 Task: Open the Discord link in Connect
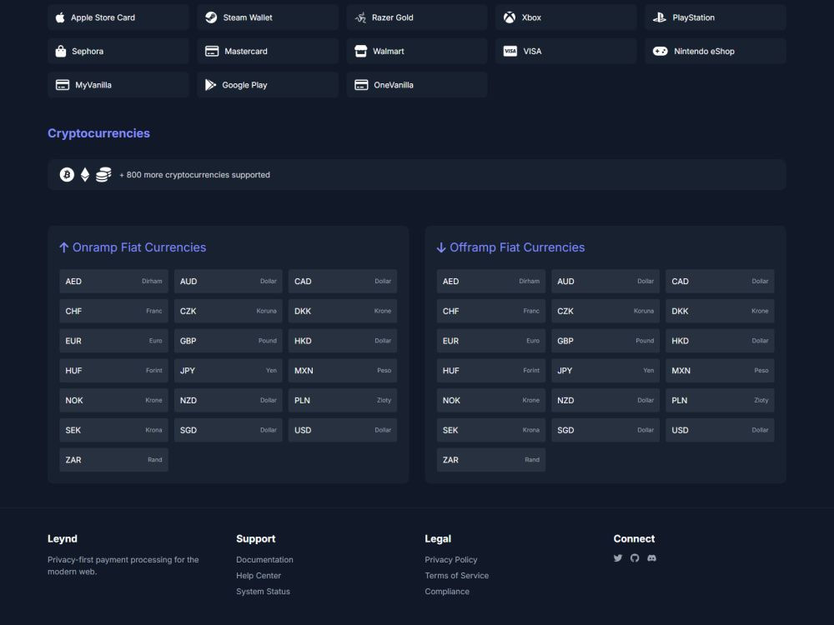[651, 558]
